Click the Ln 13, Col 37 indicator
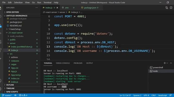This screenshot has height=97, width=174. 125,95
